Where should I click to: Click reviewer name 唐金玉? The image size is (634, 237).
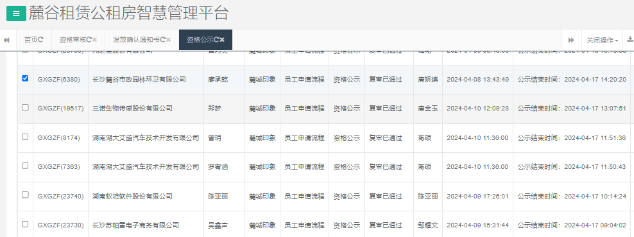428,109
